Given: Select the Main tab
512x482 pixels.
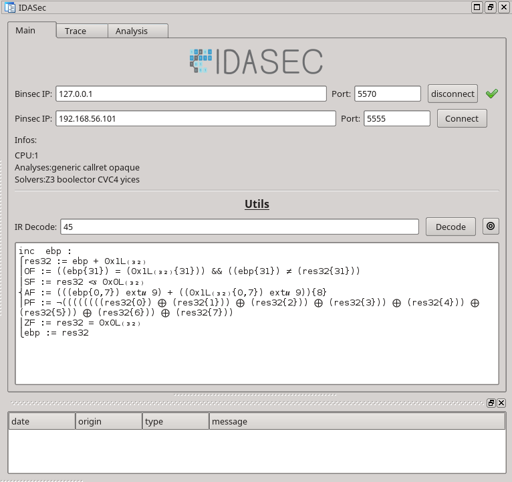Looking at the screenshot, I should [32, 30].
